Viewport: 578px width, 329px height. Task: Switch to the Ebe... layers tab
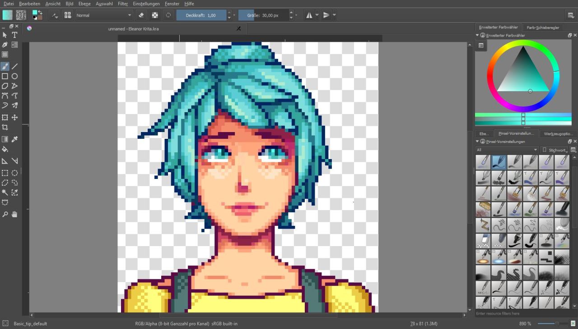(x=484, y=134)
